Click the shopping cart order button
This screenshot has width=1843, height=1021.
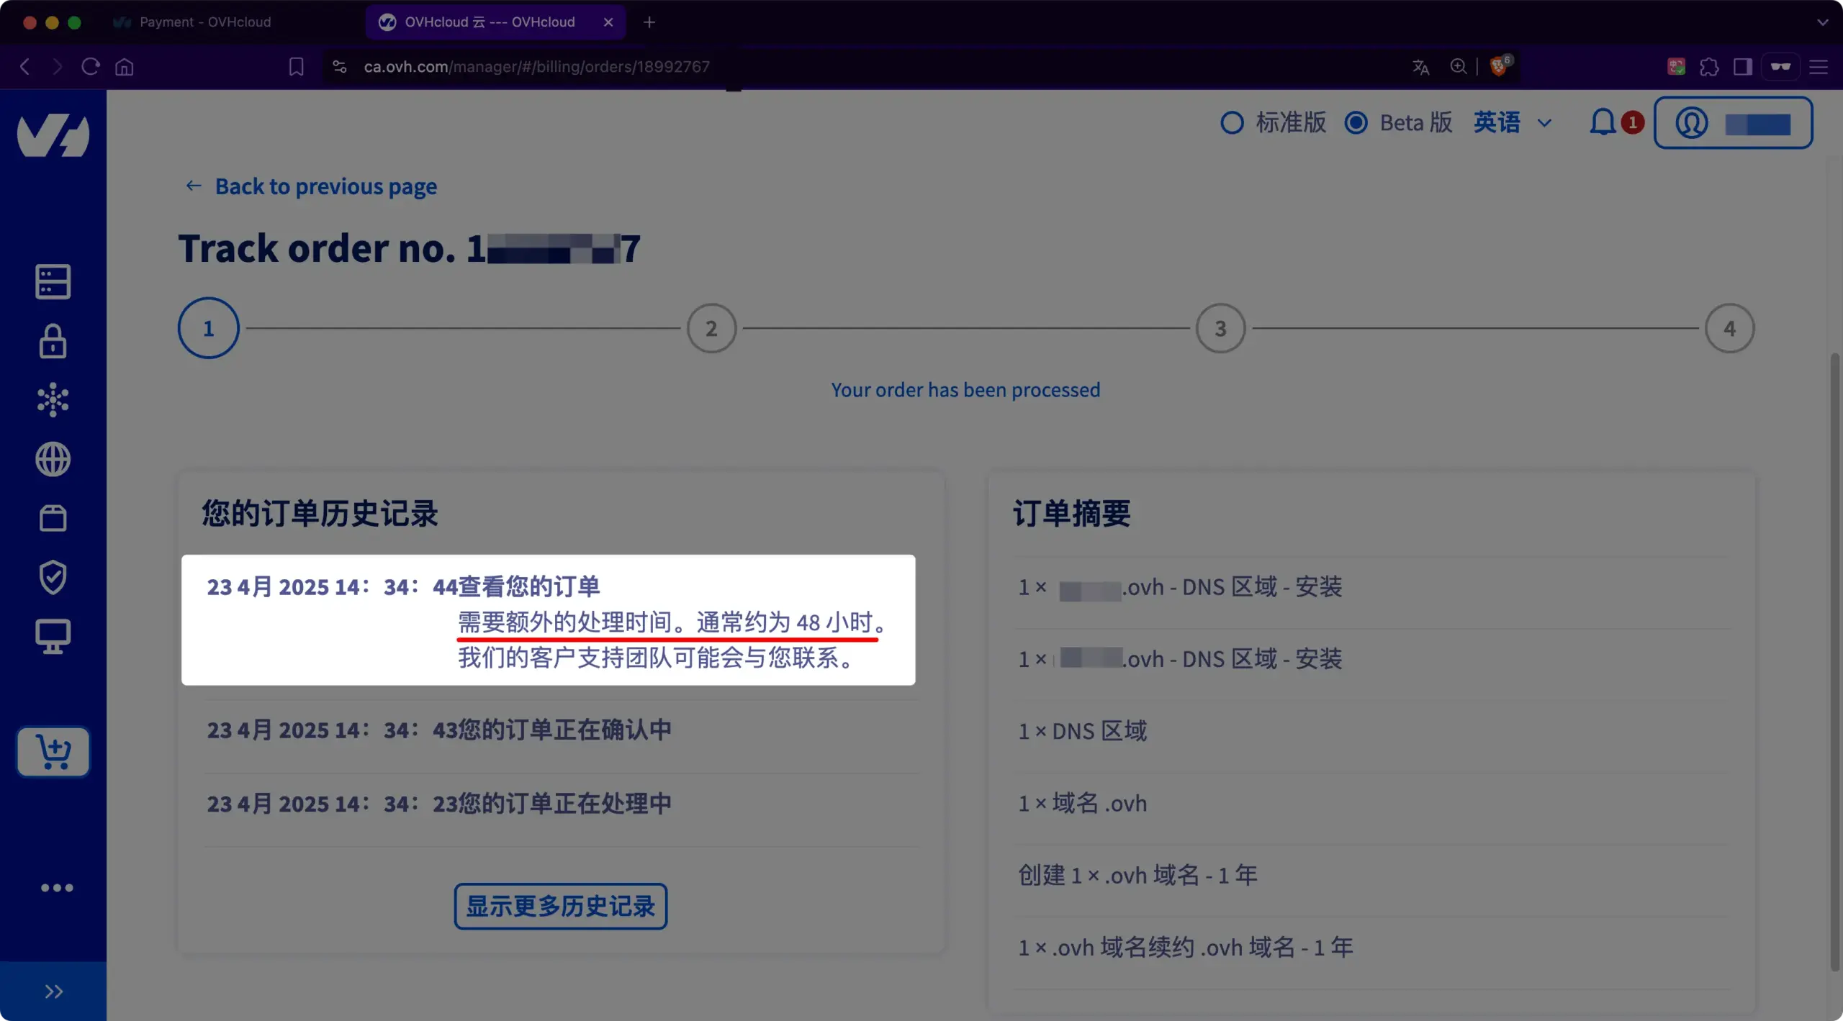coord(53,752)
